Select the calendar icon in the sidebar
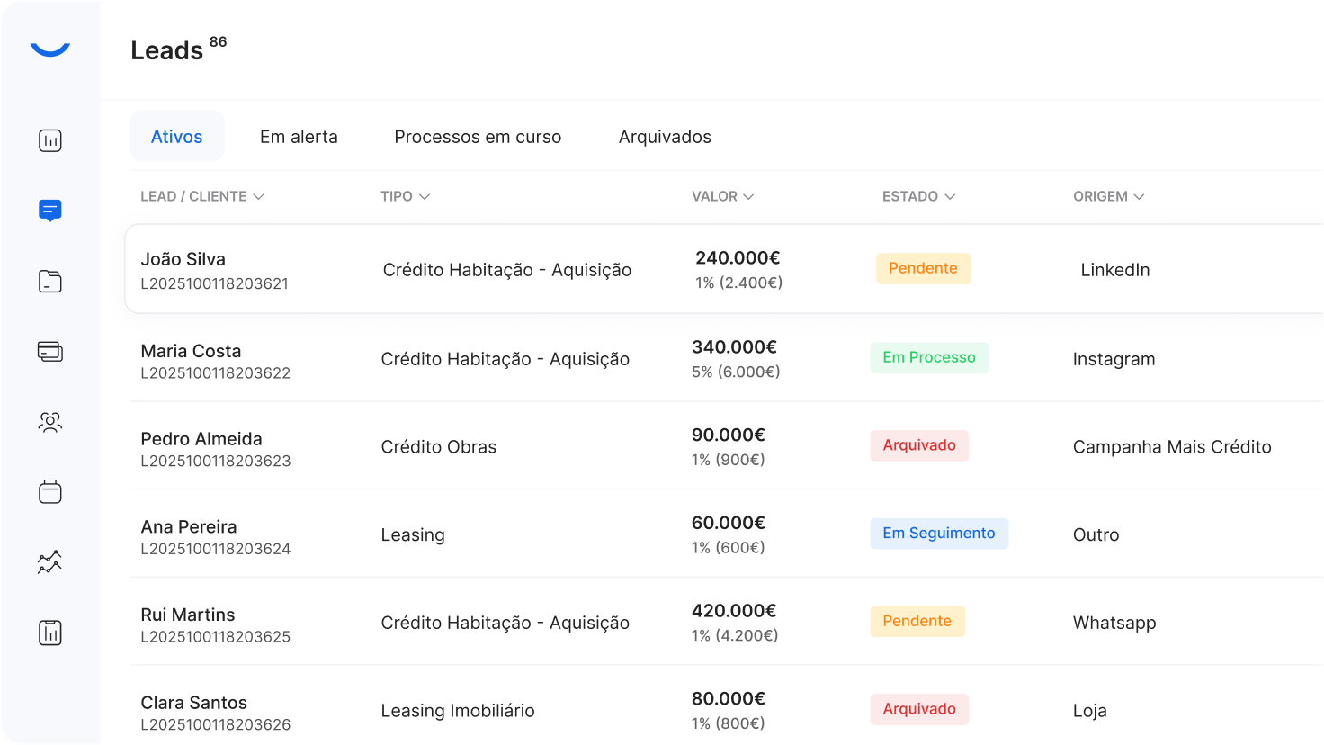This screenshot has width=1324, height=745. pyautogui.click(x=49, y=491)
